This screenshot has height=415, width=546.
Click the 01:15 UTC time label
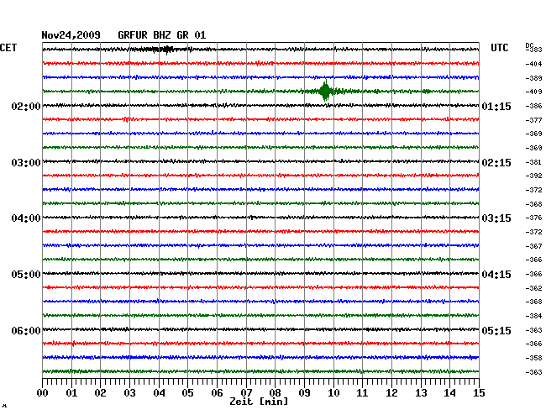click(496, 106)
